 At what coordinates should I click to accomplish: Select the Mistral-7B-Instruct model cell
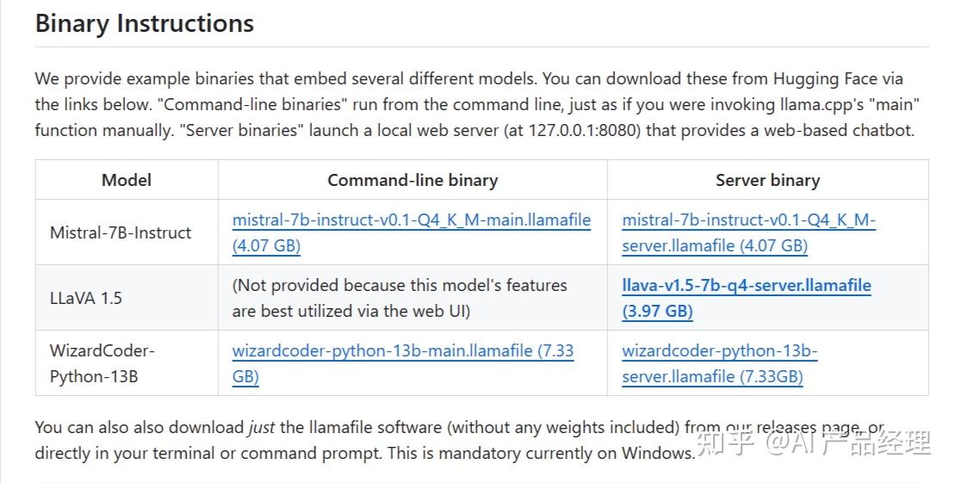121,232
